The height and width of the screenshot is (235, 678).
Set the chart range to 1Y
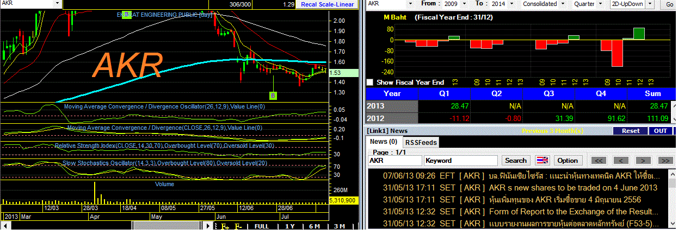(x=290, y=227)
